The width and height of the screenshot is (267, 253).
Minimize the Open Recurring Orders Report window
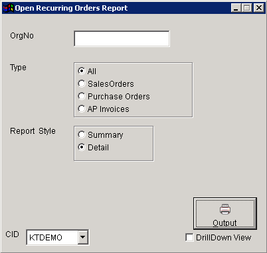tap(236, 8)
